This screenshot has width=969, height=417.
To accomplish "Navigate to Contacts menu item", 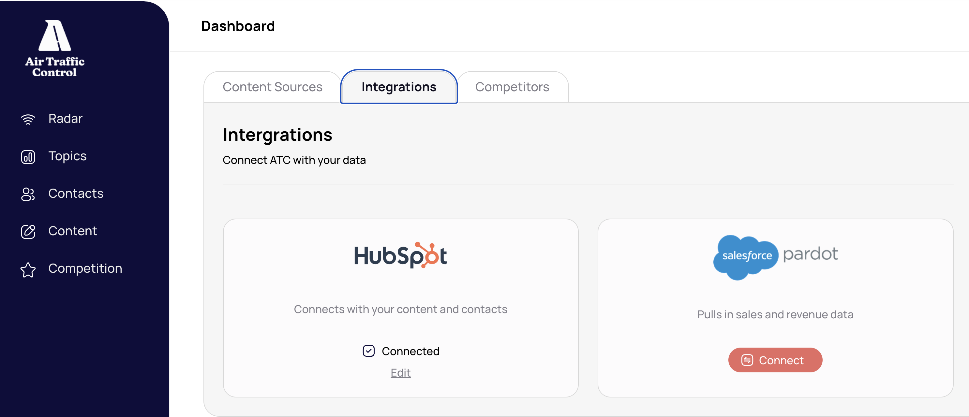I will pos(76,193).
